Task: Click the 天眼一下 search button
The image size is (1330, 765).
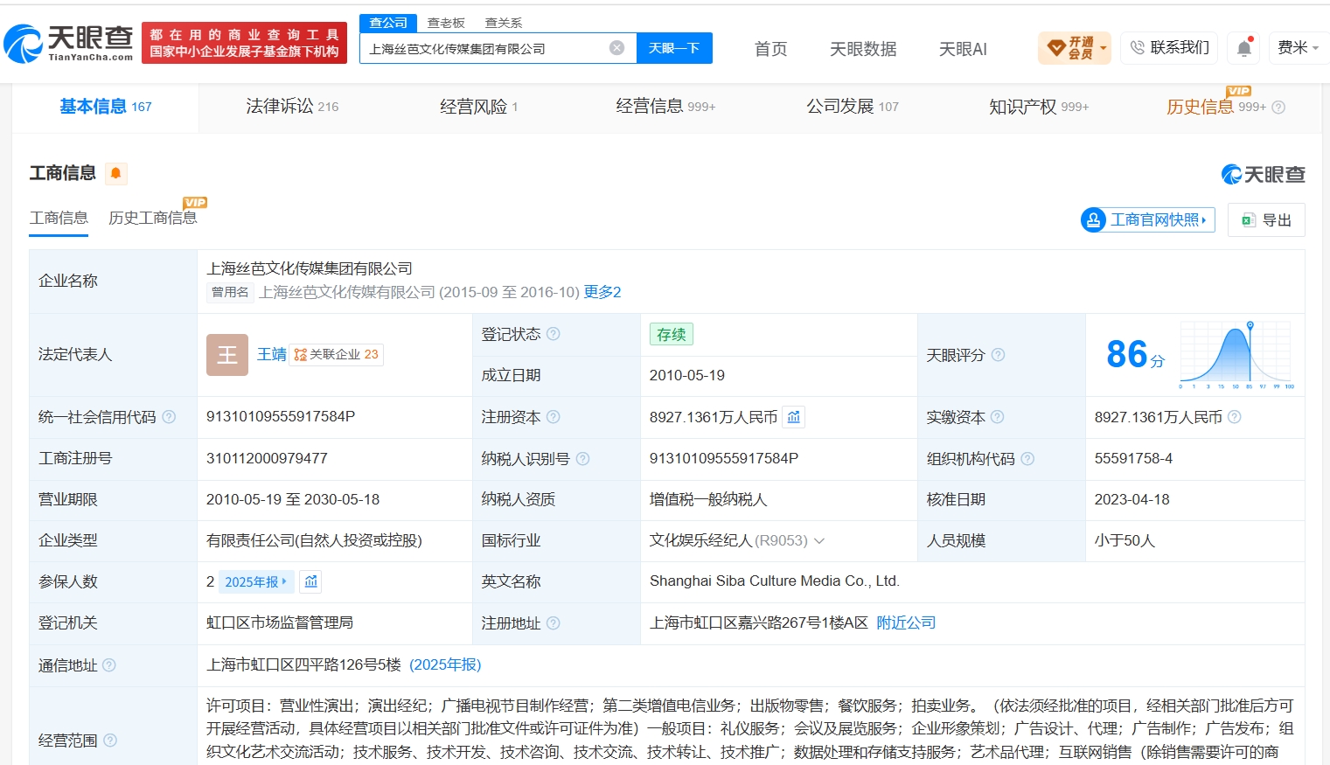Action: point(674,48)
